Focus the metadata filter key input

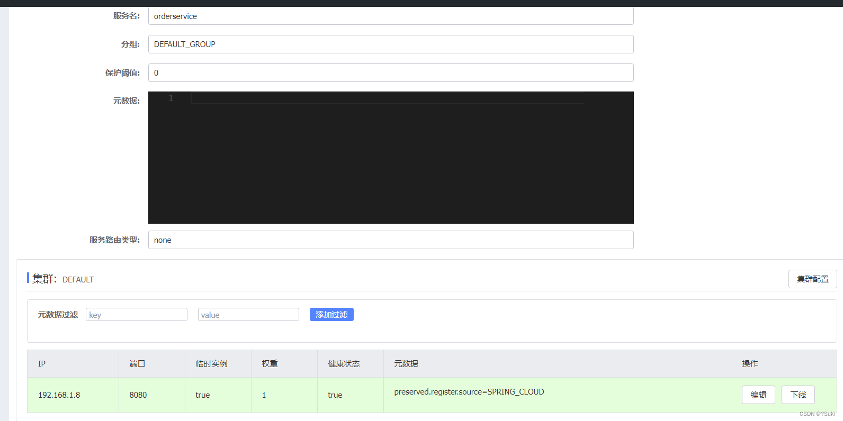[137, 315]
